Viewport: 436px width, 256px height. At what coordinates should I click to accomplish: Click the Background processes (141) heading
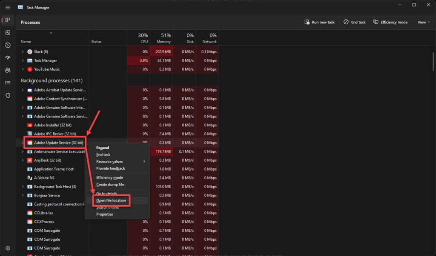[52, 80]
